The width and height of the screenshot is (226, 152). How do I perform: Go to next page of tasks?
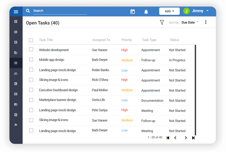(186, 138)
